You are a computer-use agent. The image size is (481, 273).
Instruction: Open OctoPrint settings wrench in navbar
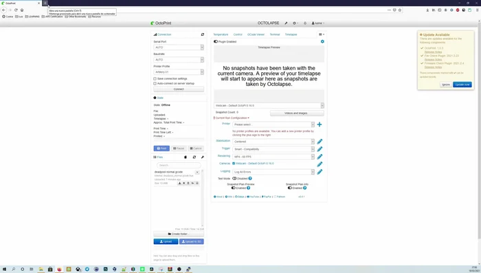point(286,23)
